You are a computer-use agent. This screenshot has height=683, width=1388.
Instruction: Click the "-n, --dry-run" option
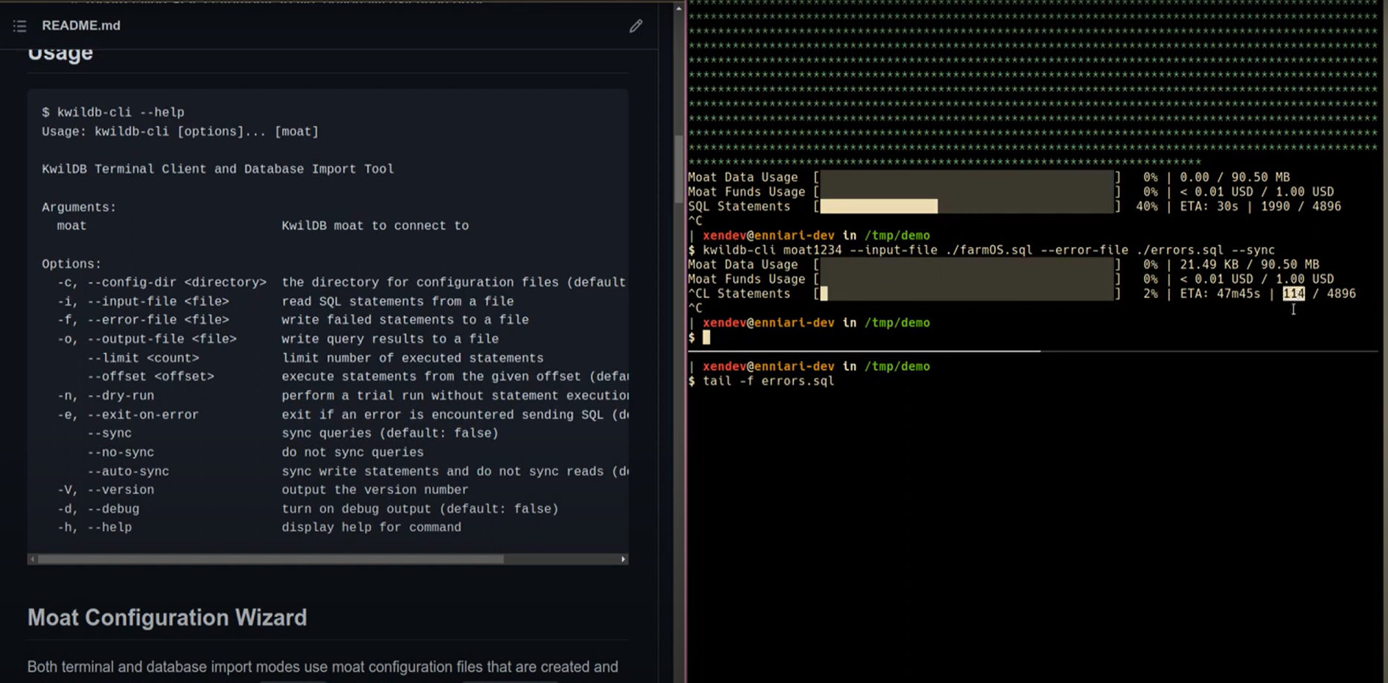click(x=106, y=395)
